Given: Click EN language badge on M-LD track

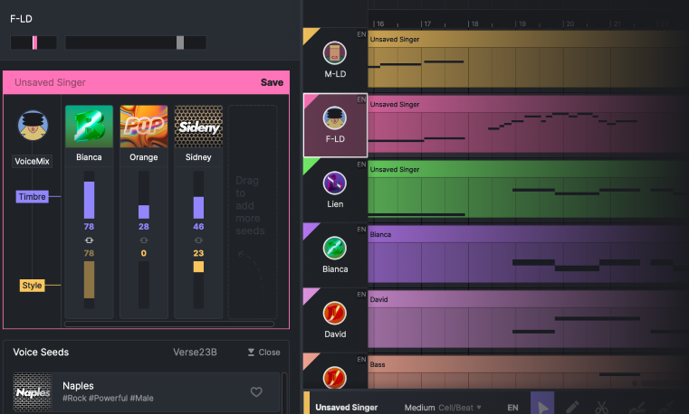Looking at the screenshot, I should 361,34.
